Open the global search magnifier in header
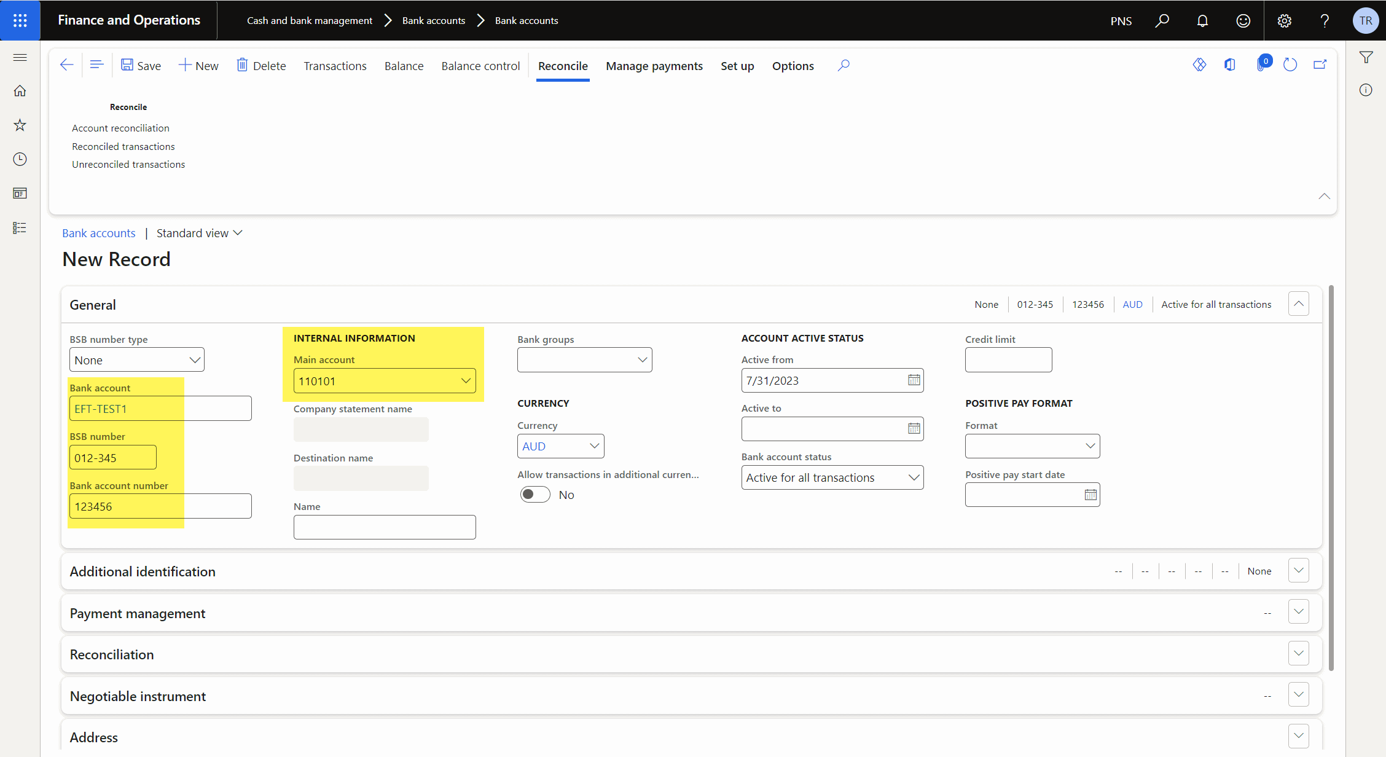Image resolution: width=1386 pixels, height=757 pixels. [1162, 20]
